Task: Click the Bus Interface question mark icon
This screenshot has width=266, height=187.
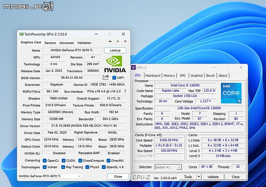Action: pyautogui.click(x=125, y=91)
